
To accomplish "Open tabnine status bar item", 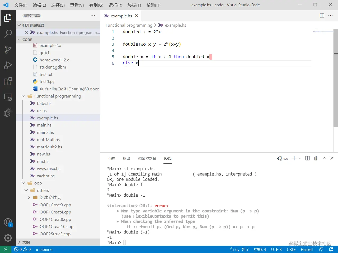I will tap(44, 249).
